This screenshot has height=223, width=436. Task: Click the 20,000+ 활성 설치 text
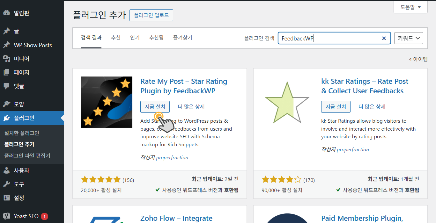(x=101, y=191)
